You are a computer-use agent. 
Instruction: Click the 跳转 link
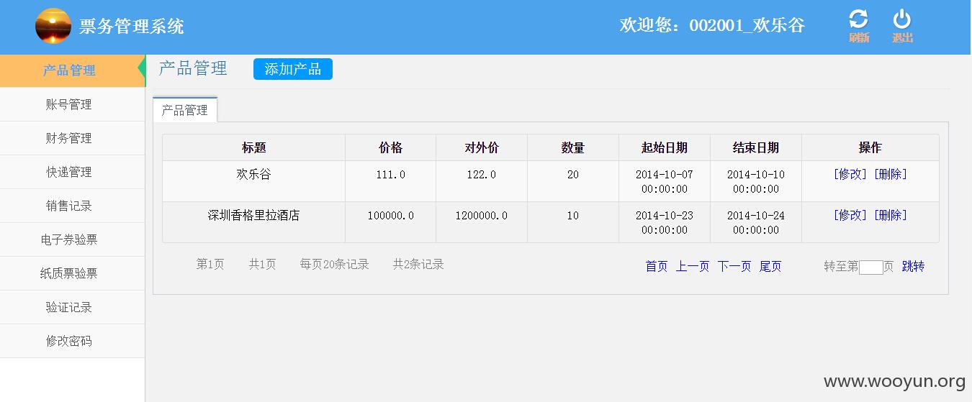(914, 266)
